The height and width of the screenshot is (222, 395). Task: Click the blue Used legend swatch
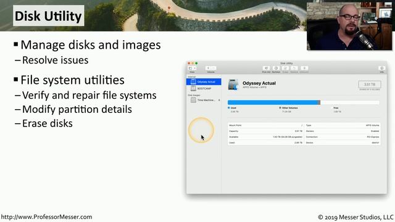point(229,108)
